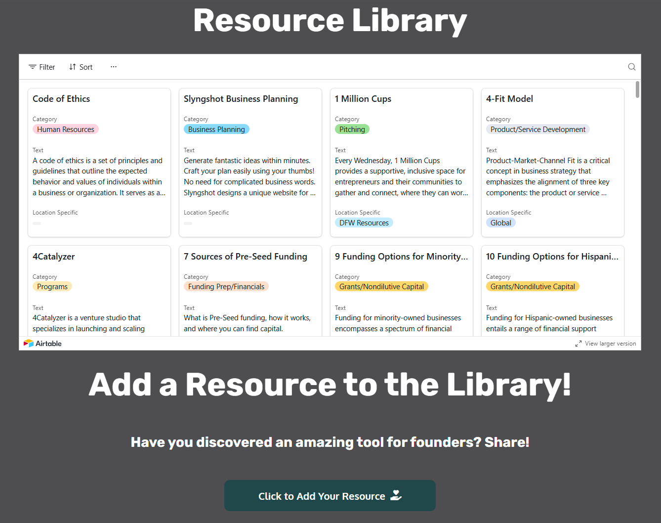Open the 4-Fit Model card title
The height and width of the screenshot is (523, 661).
point(509,99)
